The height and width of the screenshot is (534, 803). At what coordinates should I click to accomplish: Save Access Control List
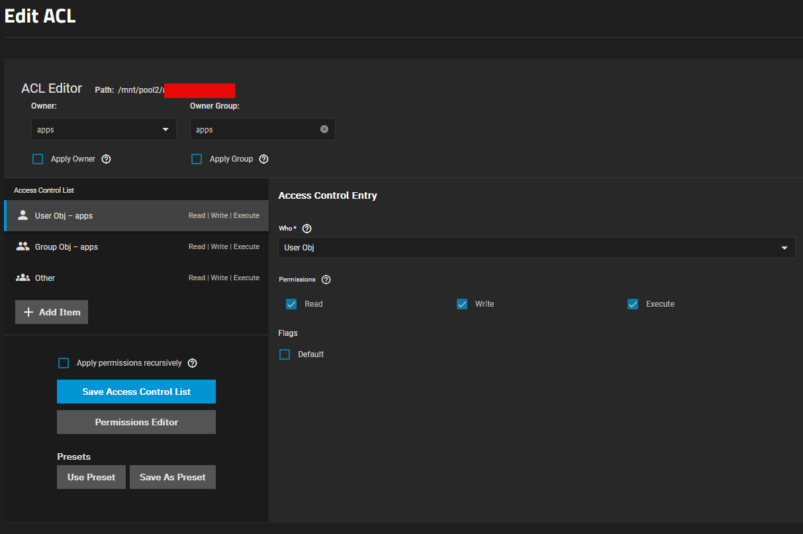pos(136,392)
